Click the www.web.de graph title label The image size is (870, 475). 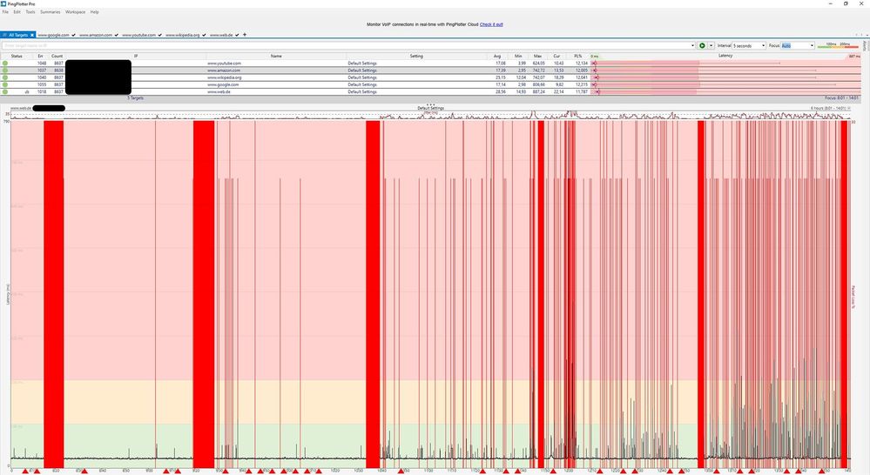pyautogui.click(x=21, y=108)
